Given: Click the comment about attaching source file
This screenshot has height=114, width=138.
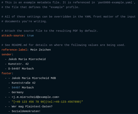Looking at the screenshot, I should tap(50, 31).
